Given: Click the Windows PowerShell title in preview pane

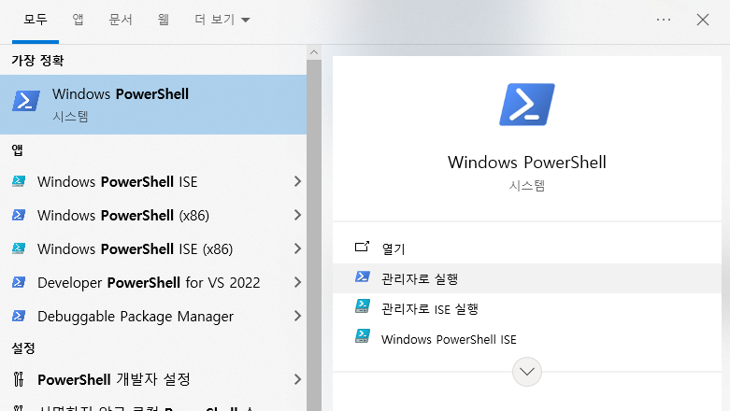Looking at the screenshot, I should [x=527, y=163].
